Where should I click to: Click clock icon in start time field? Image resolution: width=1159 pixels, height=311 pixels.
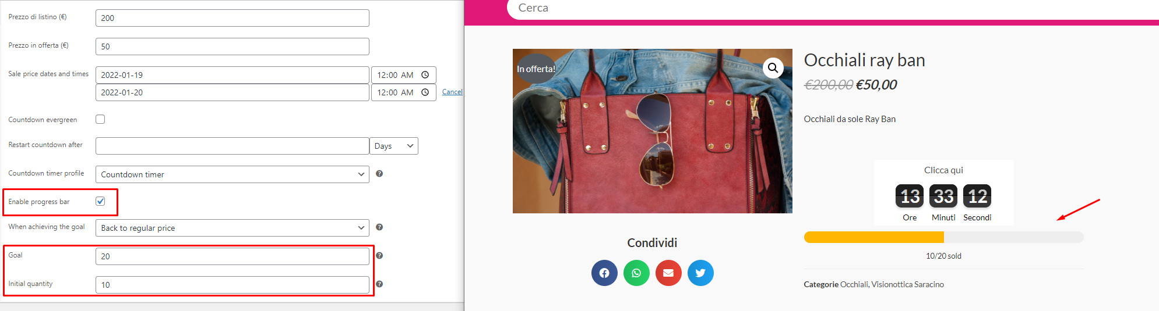(x=425, y=75)
